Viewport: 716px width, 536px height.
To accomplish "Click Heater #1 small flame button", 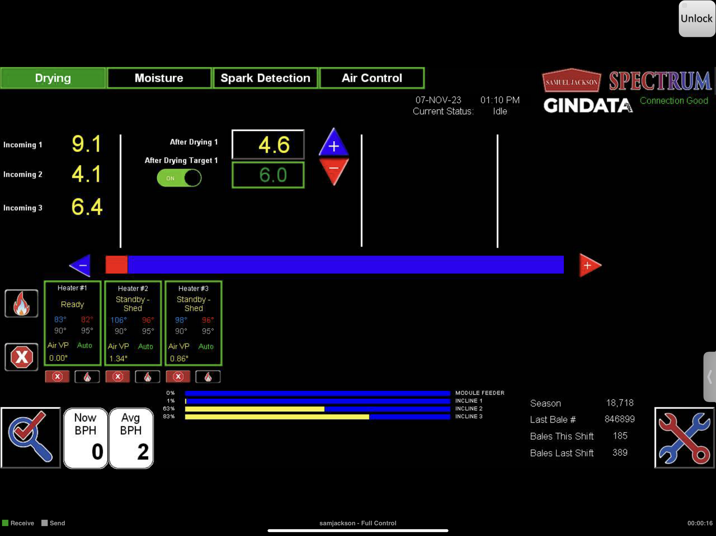I will 87,377.
